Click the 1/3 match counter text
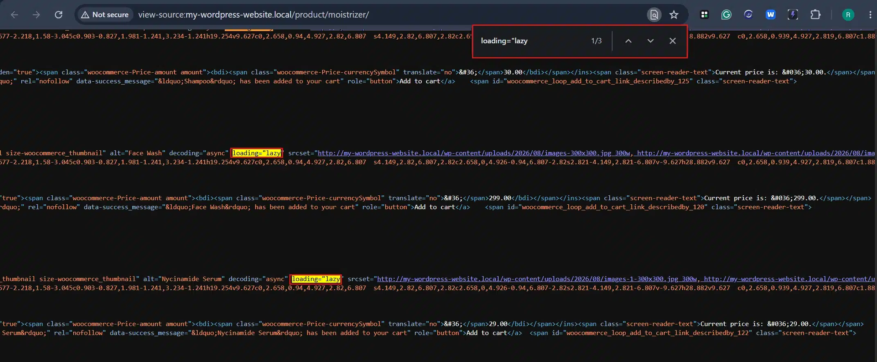Screen dimensions: 877x362 (596, 41)
